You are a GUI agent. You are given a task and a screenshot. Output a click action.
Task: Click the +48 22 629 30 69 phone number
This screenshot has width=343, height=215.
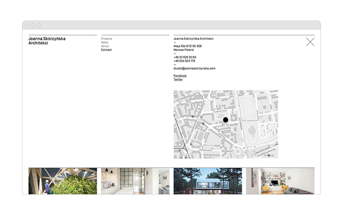point(184,57)
